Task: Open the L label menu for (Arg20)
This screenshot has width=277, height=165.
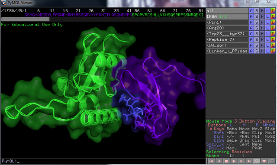Action: click(267, 28)
